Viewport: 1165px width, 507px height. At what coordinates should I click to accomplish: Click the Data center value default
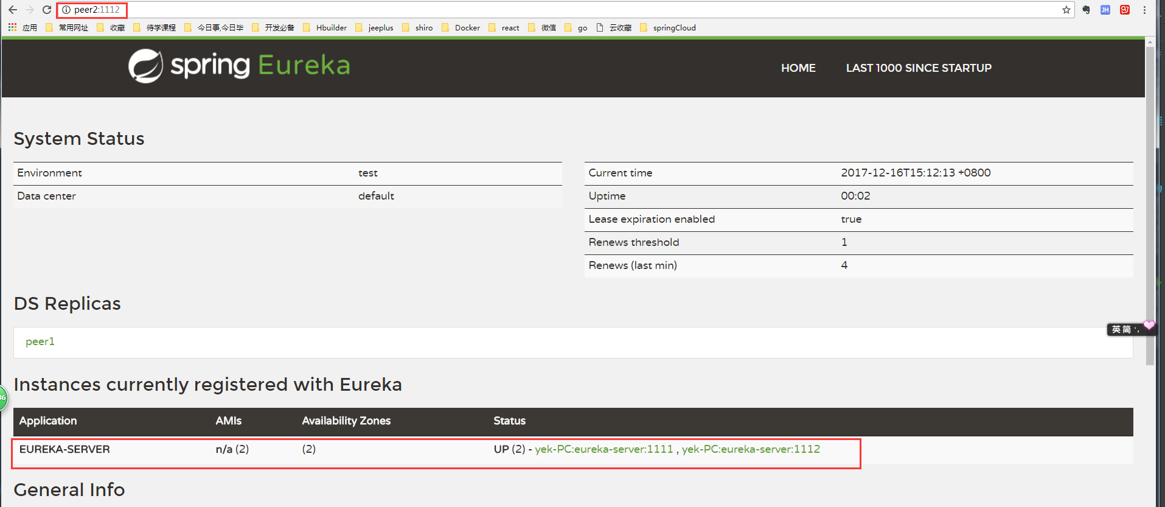[x=376, y=196]
